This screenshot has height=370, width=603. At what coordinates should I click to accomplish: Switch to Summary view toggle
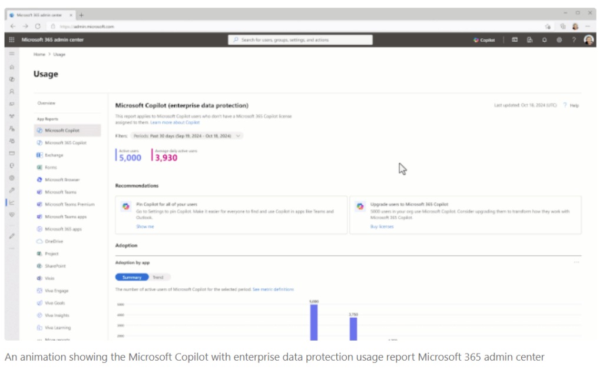pos(132,278)
